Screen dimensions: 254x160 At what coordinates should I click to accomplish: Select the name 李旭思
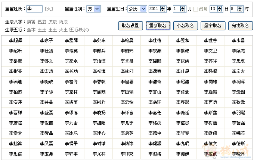(127, 82)
